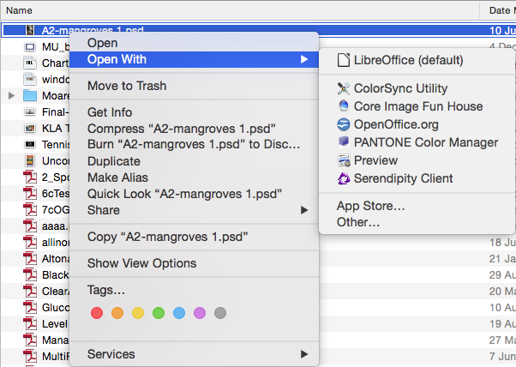Choose Other… in Open With submenu
The height and width of the screenshot is (367, 516).
pyautogui.click(x=417, y=222)
